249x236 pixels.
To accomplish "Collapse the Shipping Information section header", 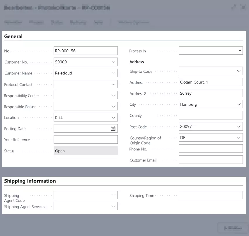I will (x=30, y=181).
